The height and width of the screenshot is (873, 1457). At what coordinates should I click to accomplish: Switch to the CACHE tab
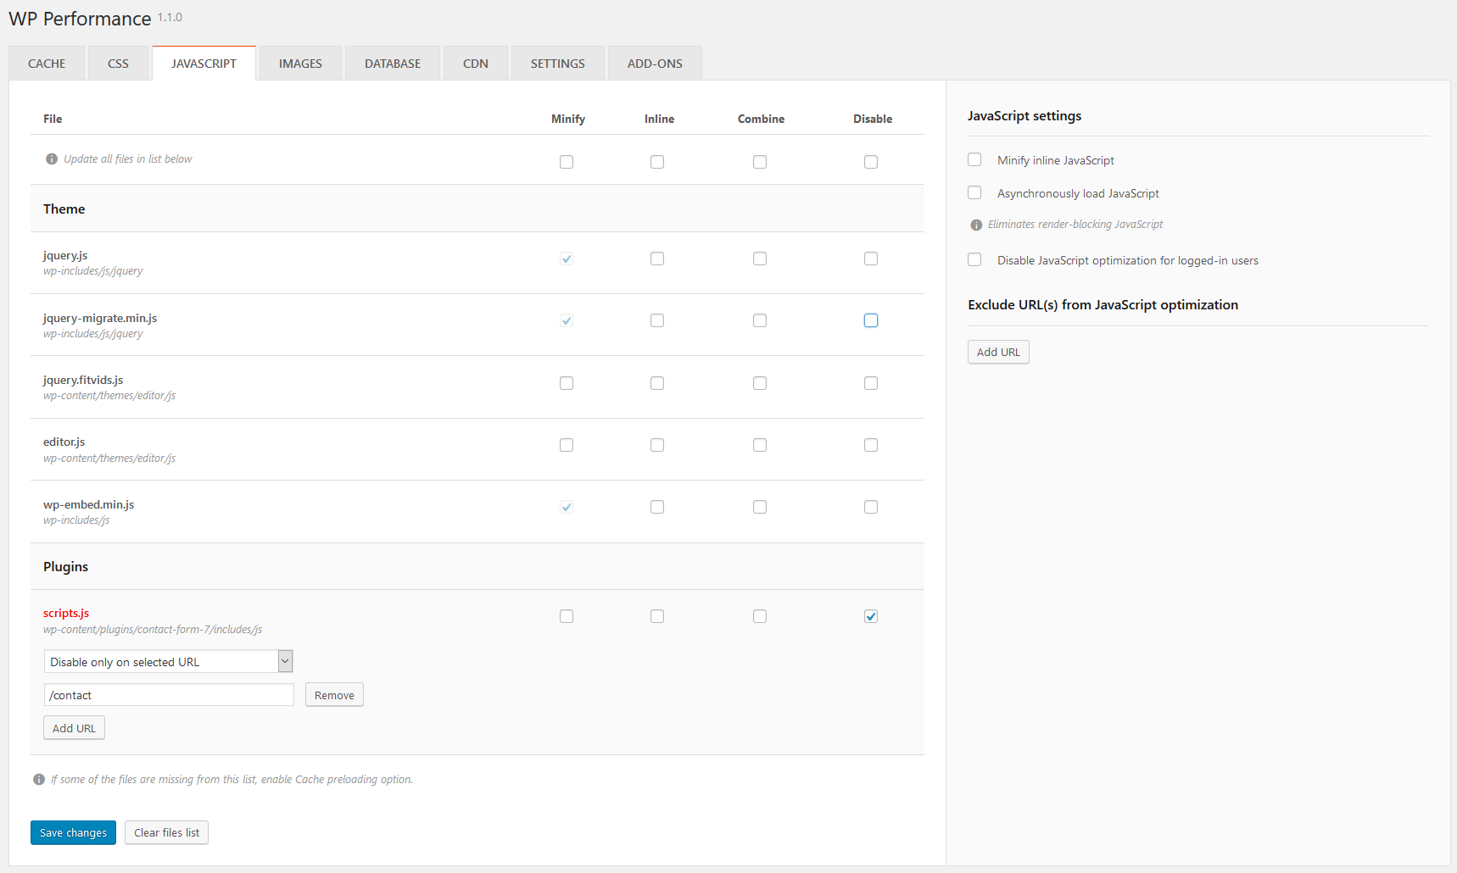(x=47, y=64)
